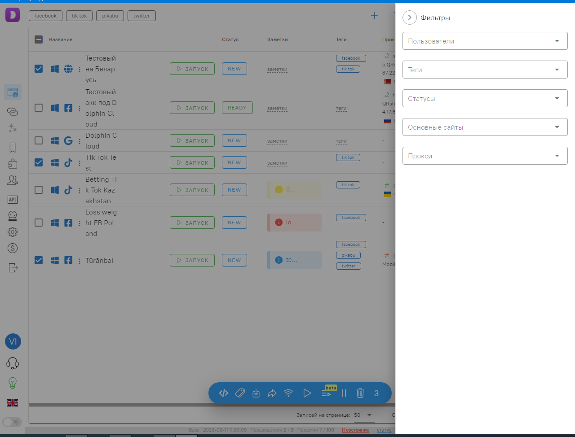575x437 pixels.
Task: Click the share arrow icon in bulk toolbar
Action: pyautogui.click(x=272, y=393)
